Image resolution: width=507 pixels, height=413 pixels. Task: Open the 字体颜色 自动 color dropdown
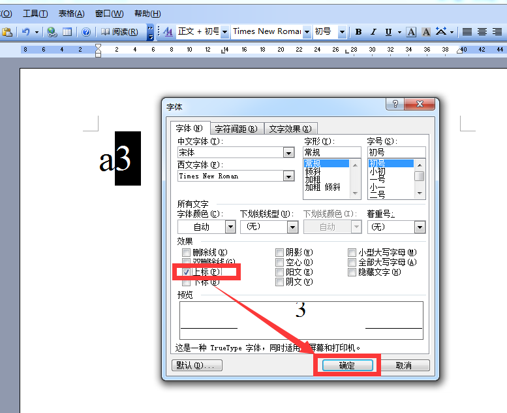coord(230,227)
